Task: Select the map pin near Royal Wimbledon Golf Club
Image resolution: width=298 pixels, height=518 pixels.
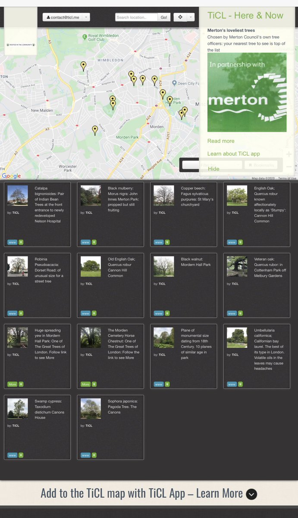Action: click(83, 66)
